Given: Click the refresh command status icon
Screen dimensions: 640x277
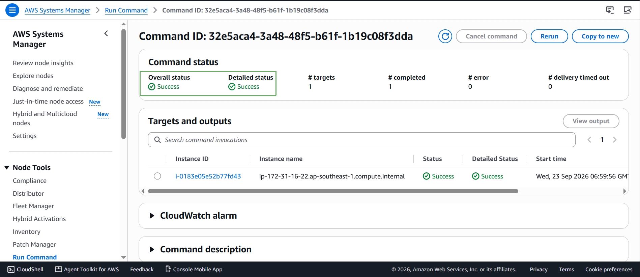Looking at the screenshot, I should point(445,36).
